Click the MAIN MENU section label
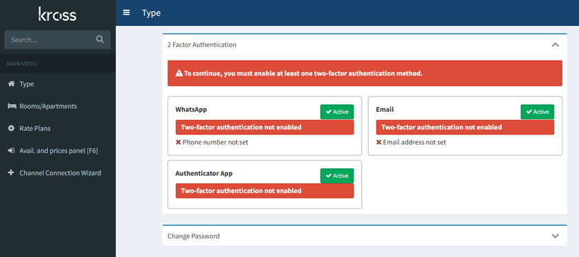 [x=21, y=64]
